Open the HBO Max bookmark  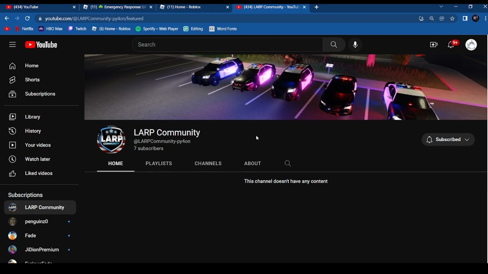click(51, 29)
